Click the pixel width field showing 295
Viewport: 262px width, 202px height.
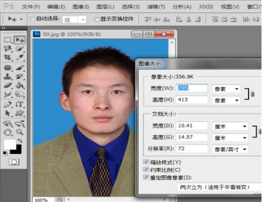(192, 88)
